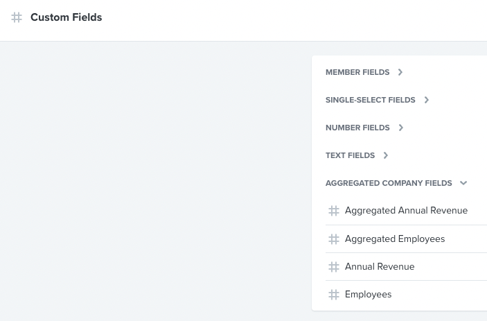Open the Aggregated Employees field
Image resolution: width=487 pixels, height=321 pixels.
click(x=406, y=239)
